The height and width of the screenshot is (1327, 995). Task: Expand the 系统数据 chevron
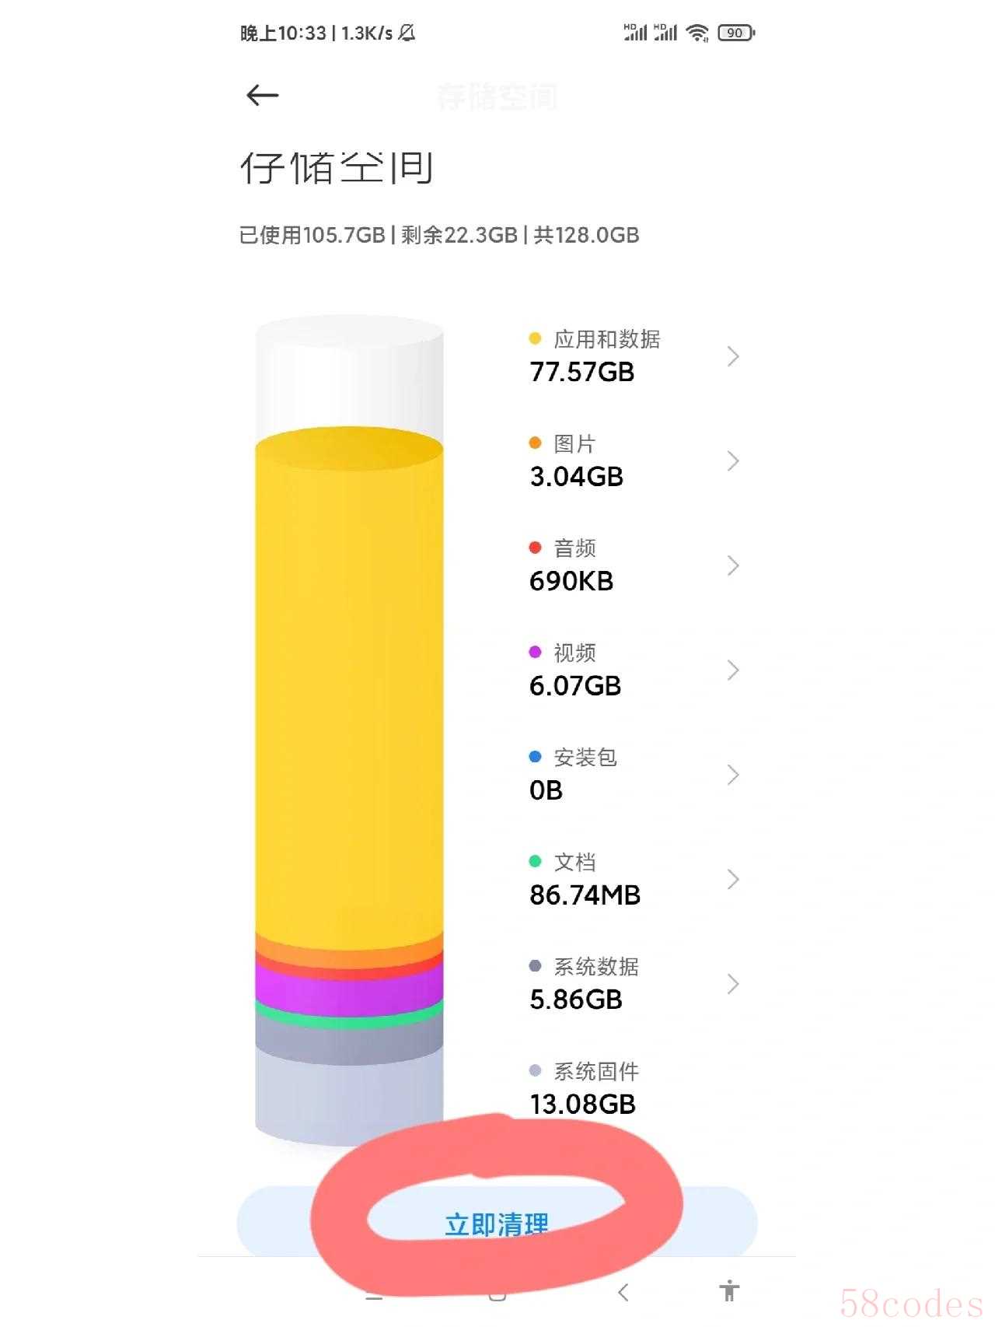point(732,984)
